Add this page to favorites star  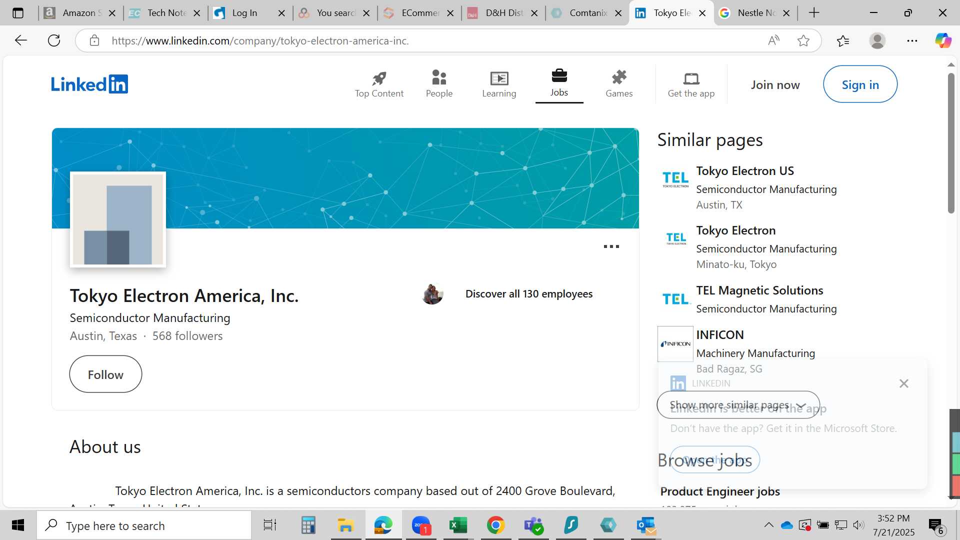[803, 40]
